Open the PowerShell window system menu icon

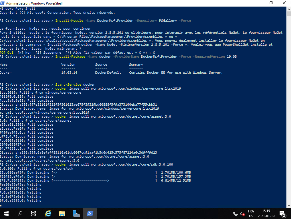pyautogui.click(x=3, y=3)
